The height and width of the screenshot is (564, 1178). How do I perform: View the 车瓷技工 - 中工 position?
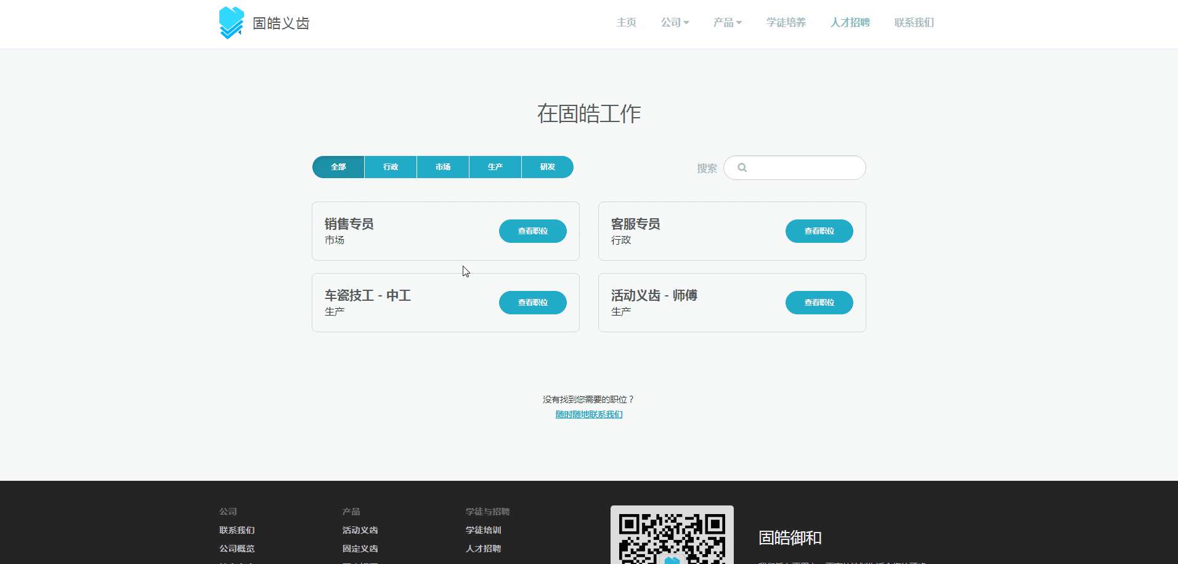(532, 303)
